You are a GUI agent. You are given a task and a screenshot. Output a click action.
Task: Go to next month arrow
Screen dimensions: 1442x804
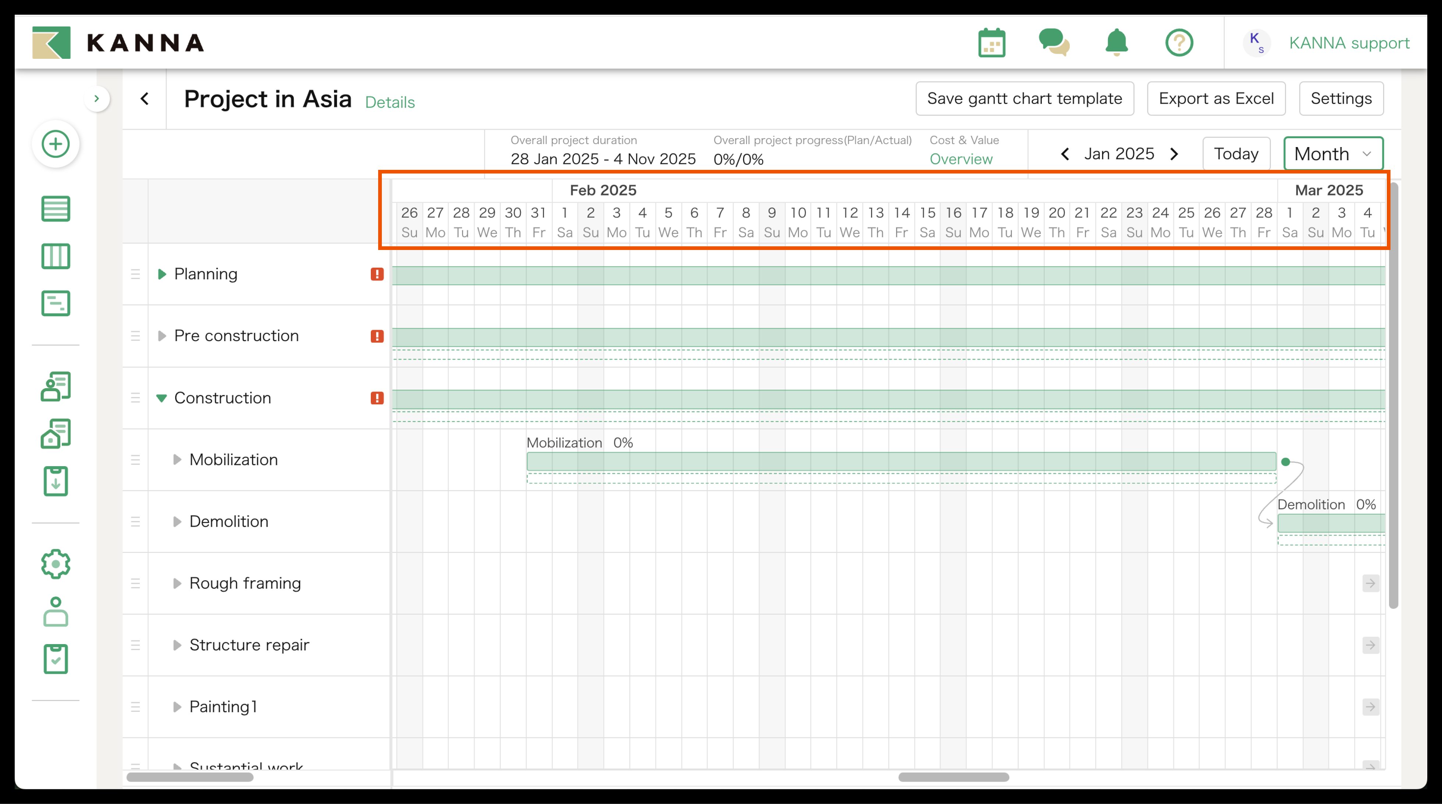click(x=1175, y=154)
